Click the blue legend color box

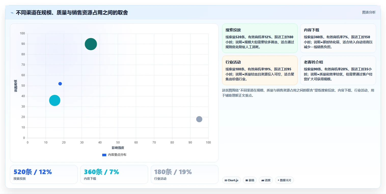point(104,155)
